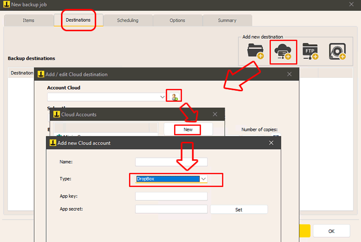Open the Items tab

point(29,20)
